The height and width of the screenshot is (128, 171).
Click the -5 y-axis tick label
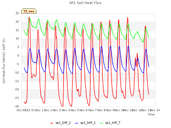[x=18, y=64]
